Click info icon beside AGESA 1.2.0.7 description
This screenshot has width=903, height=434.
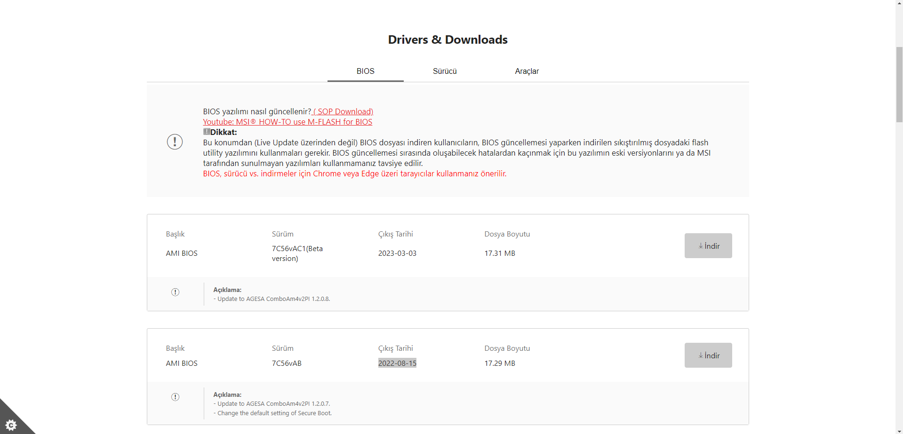click(x=175, y=397)
